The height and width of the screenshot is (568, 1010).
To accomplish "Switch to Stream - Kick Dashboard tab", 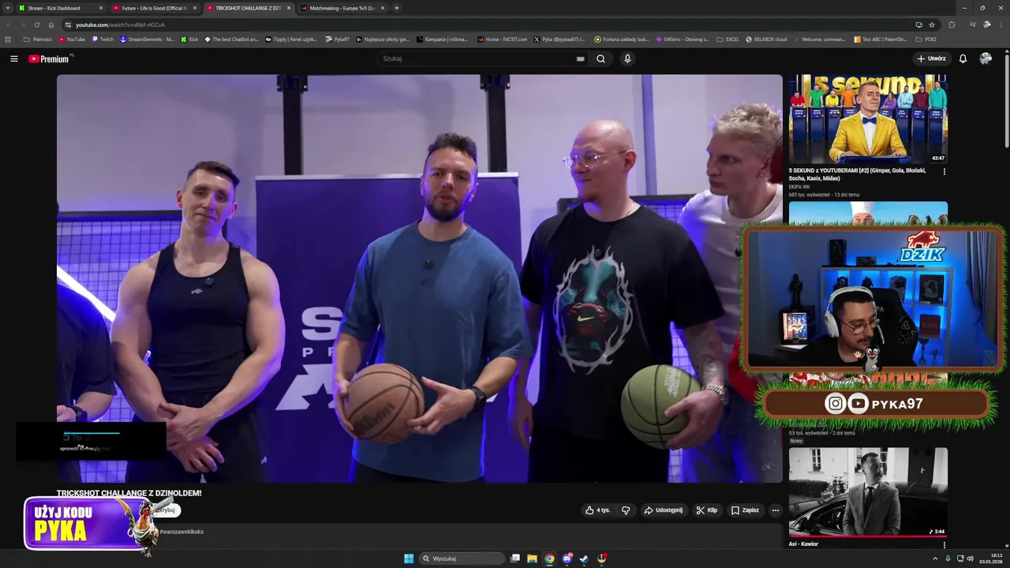I will click(59, 8).
